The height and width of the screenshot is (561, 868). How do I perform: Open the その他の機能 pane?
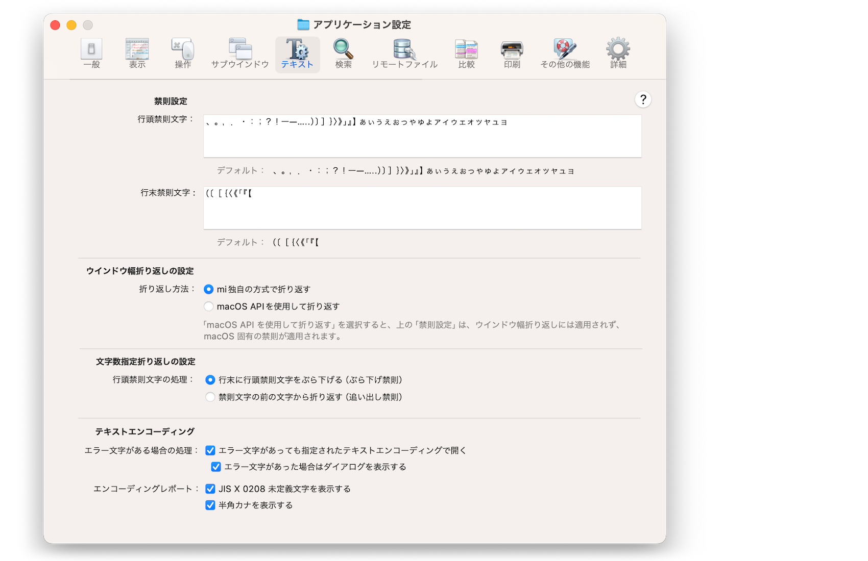(x=565, y=53)
